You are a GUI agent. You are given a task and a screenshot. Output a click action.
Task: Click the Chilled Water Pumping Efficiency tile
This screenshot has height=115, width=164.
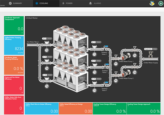coord(14,45)
